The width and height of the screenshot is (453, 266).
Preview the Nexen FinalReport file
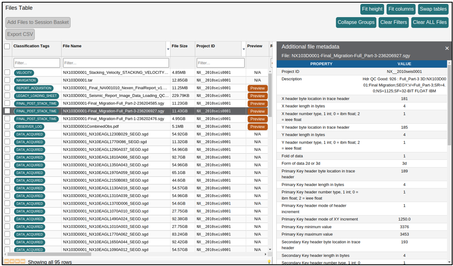(257, 88)
